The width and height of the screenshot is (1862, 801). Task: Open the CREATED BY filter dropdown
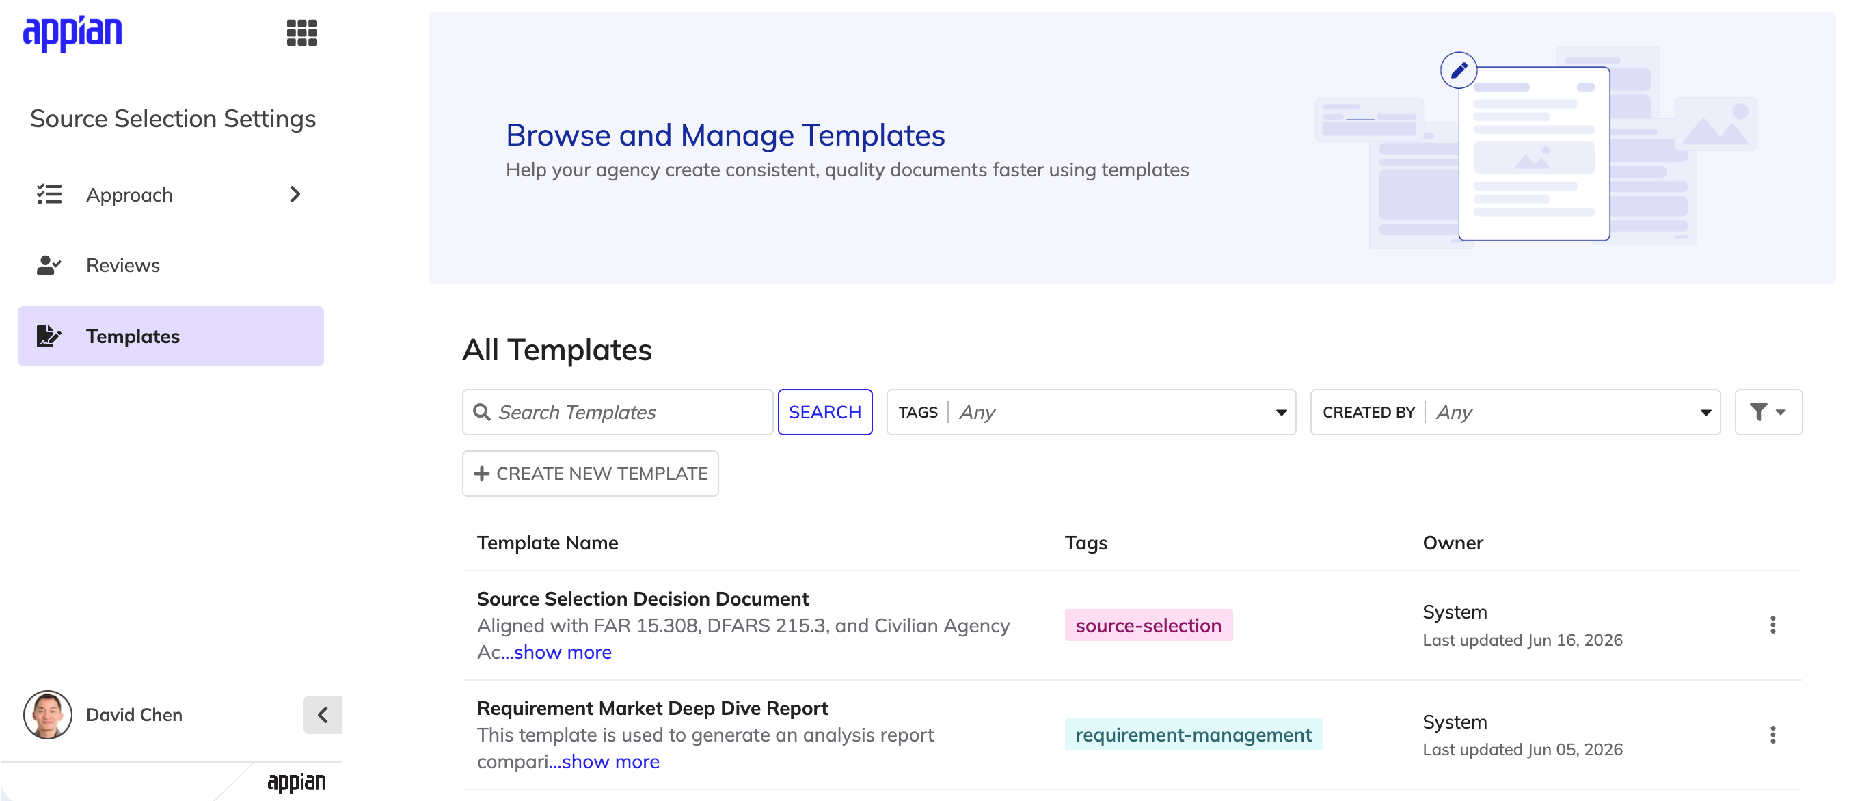tap(1515, 412)
